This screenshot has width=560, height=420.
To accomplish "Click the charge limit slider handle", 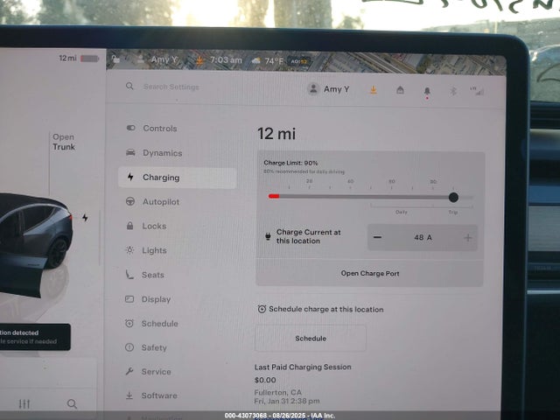I will click(x=453, y=197).
